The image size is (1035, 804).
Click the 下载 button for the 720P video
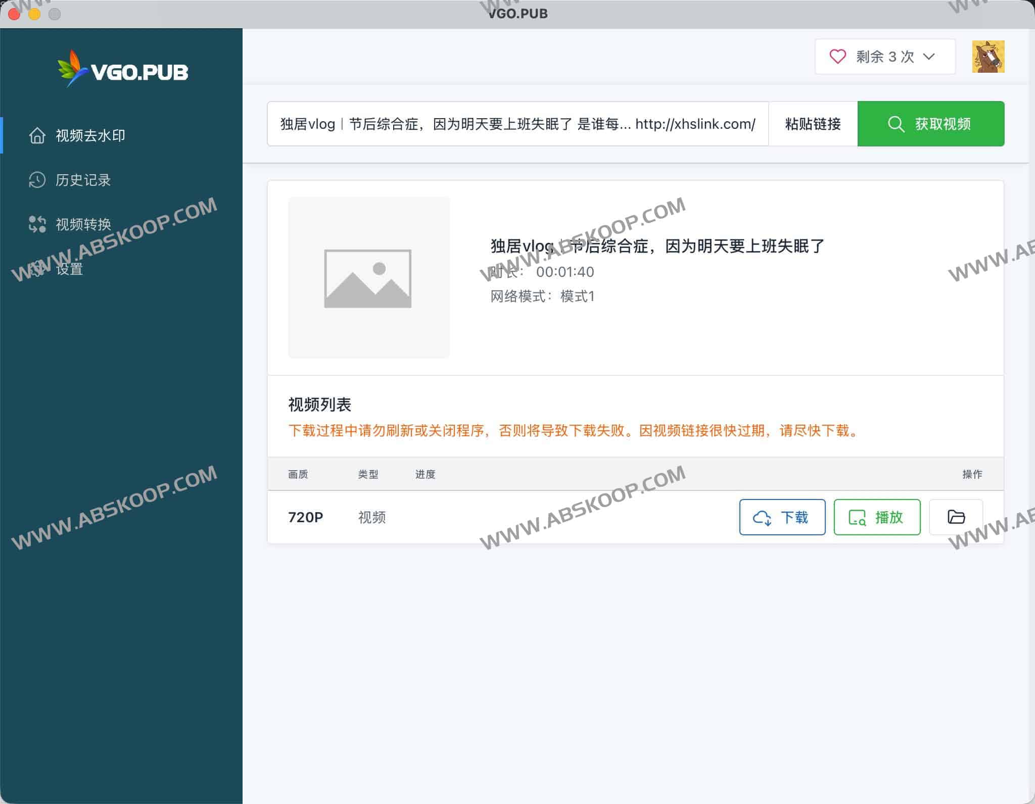point(782,517)
